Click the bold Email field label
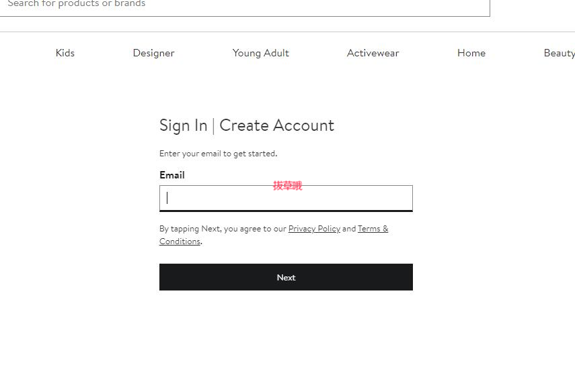Viewport: 575px width, 371px height. [172, 175]
